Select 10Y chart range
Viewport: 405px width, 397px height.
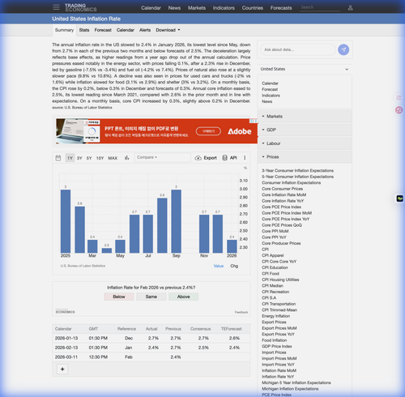[100, 158]
